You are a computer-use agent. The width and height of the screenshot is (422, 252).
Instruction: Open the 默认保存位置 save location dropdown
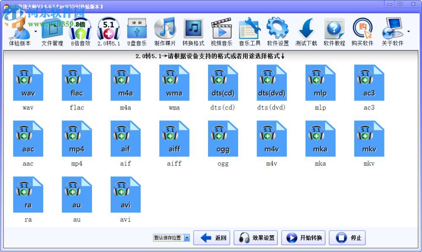[187, 237]
